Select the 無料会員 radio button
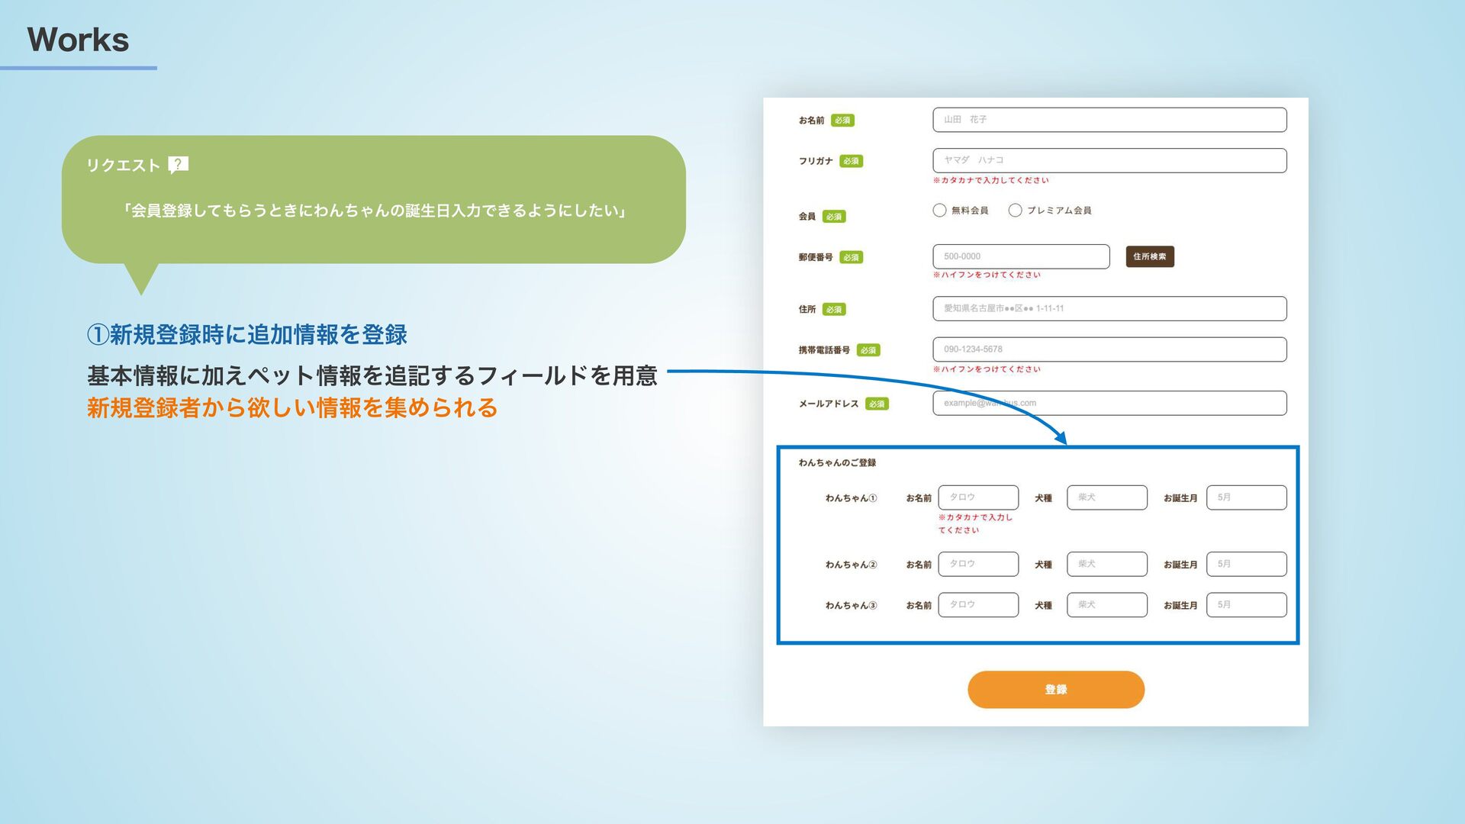 [939, 211]
